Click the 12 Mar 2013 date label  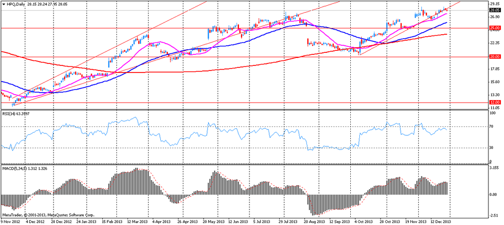click(138, 221)
